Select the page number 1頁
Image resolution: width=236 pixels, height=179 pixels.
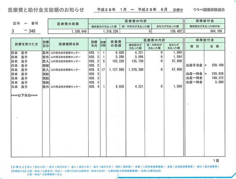click(x=216, y=161)
